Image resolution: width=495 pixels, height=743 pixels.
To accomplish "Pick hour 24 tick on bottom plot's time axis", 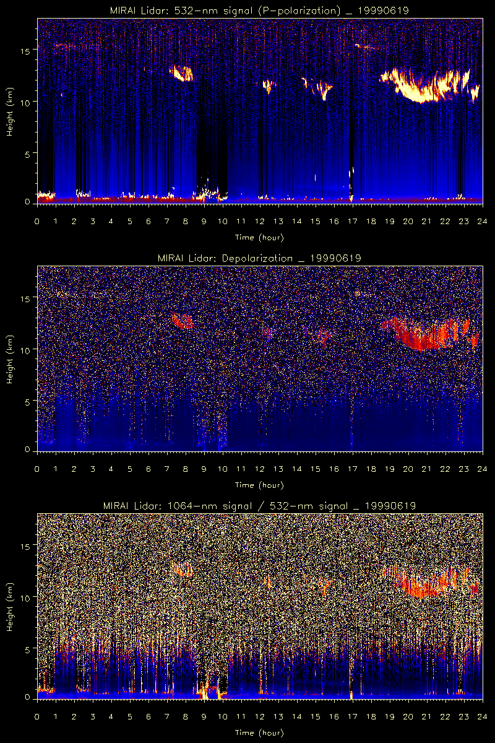I will coord(481,716).
